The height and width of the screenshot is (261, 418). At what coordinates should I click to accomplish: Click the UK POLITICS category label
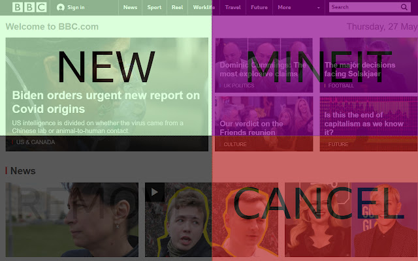tap(239, 85)
